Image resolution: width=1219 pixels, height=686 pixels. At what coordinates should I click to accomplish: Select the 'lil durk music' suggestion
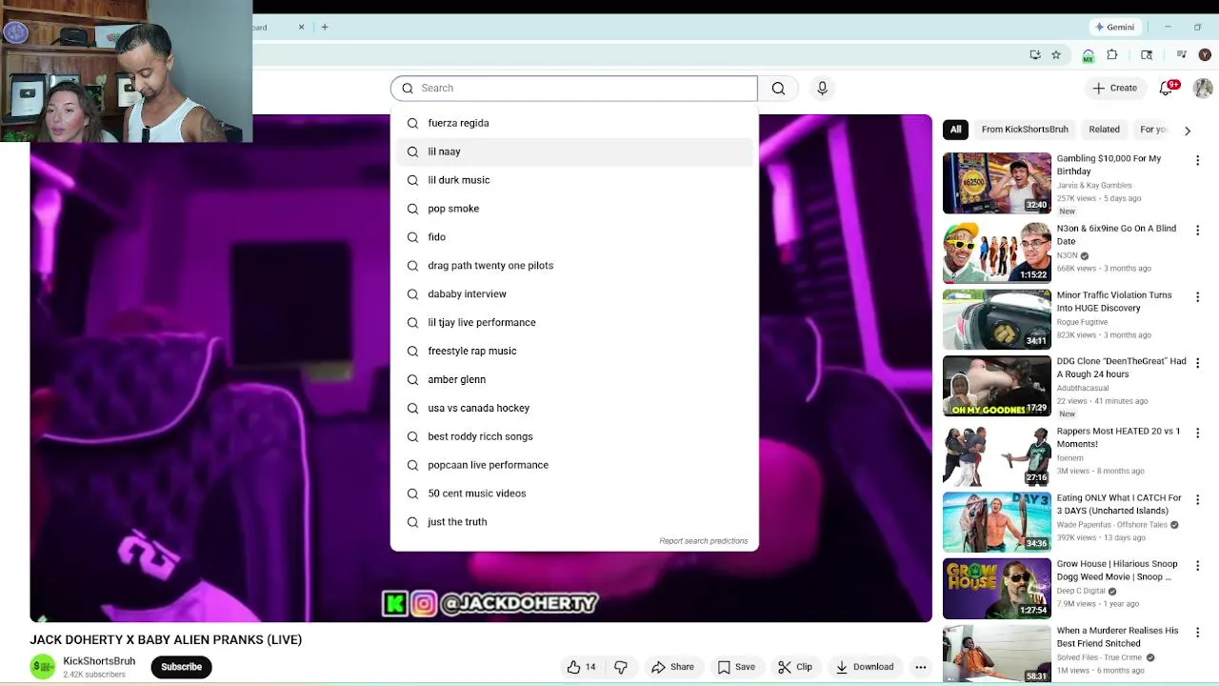574,180
